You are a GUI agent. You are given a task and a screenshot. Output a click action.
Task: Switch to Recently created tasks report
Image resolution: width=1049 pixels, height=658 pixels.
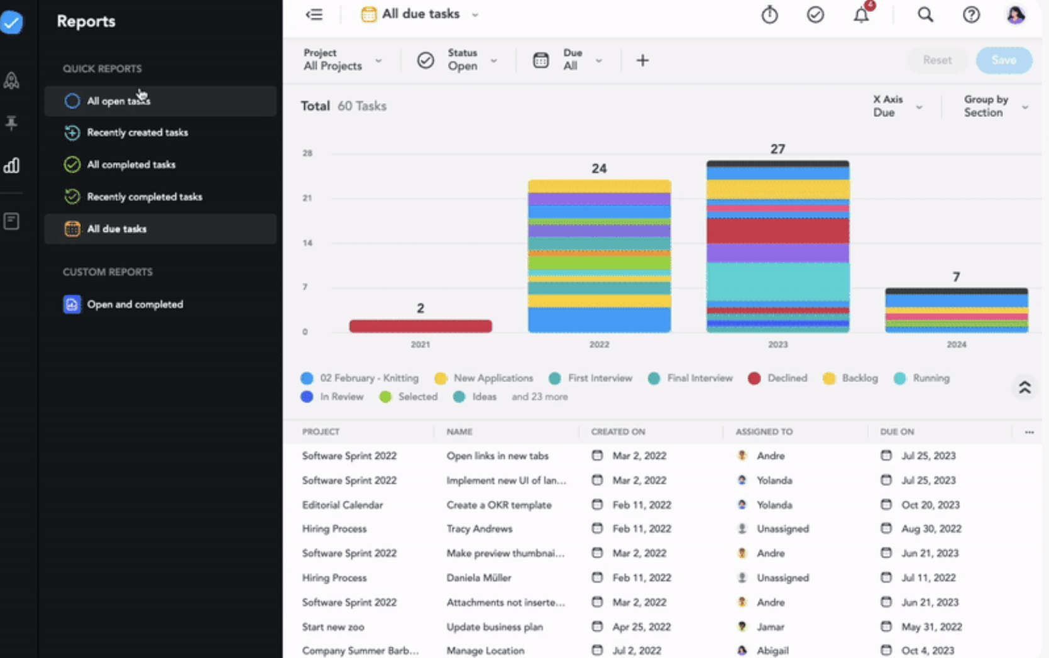point(138,133)
